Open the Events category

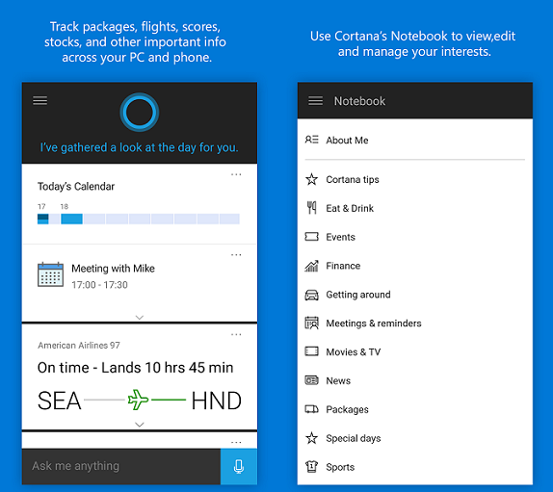(x=414, y=237)
